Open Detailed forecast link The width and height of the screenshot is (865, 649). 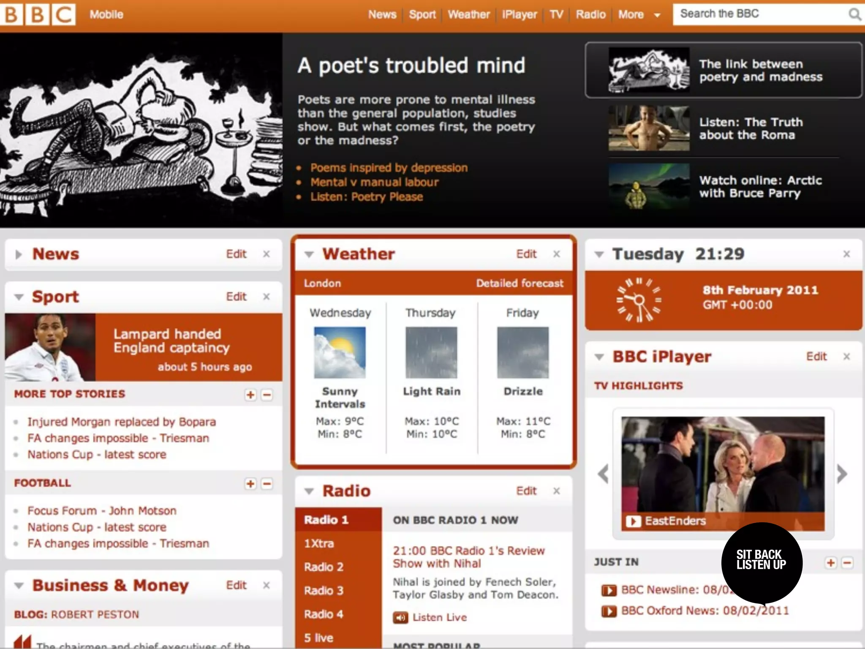[x=520, y=283]
